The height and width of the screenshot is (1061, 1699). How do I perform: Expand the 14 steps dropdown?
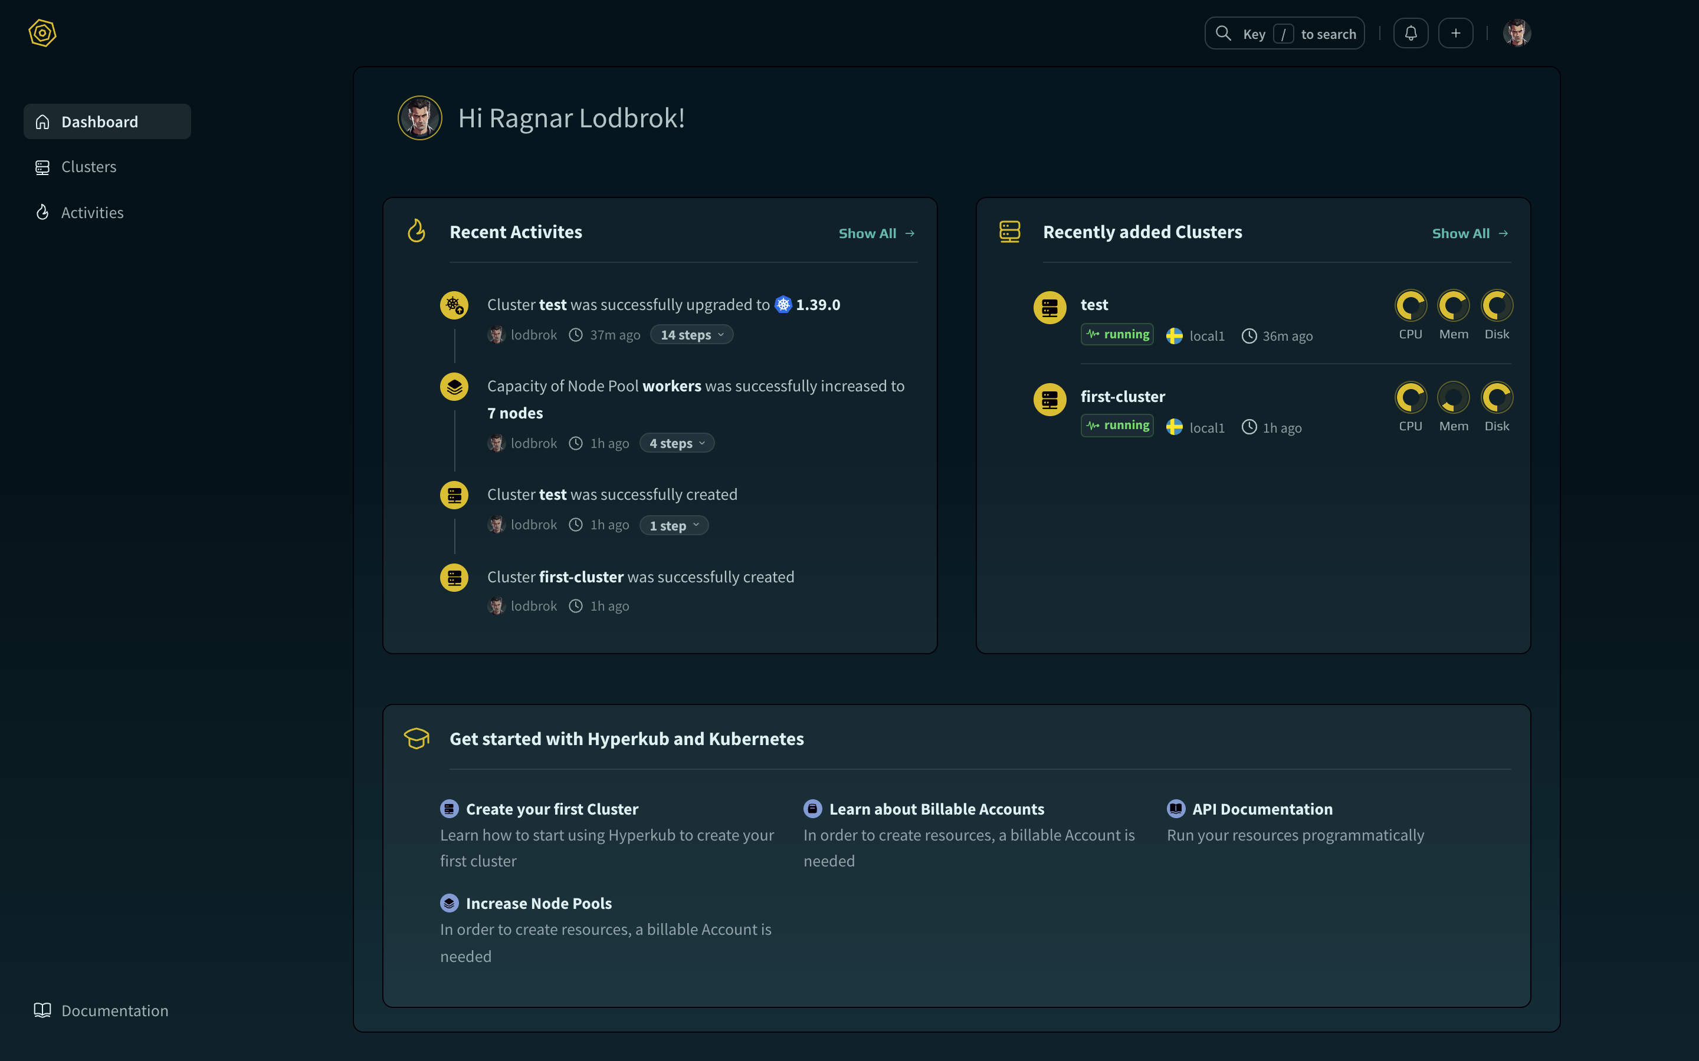[691, 335]
